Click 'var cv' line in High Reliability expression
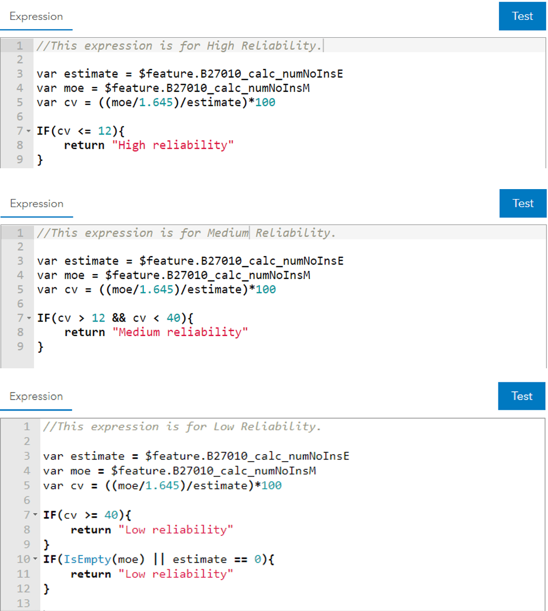The image size is (548, 611). coord(156,103)
